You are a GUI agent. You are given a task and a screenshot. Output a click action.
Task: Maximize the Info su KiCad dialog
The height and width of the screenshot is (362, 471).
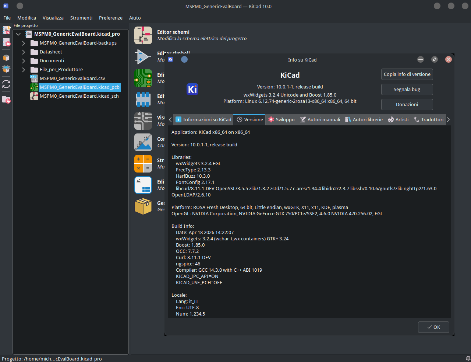[x=435, y=59]
